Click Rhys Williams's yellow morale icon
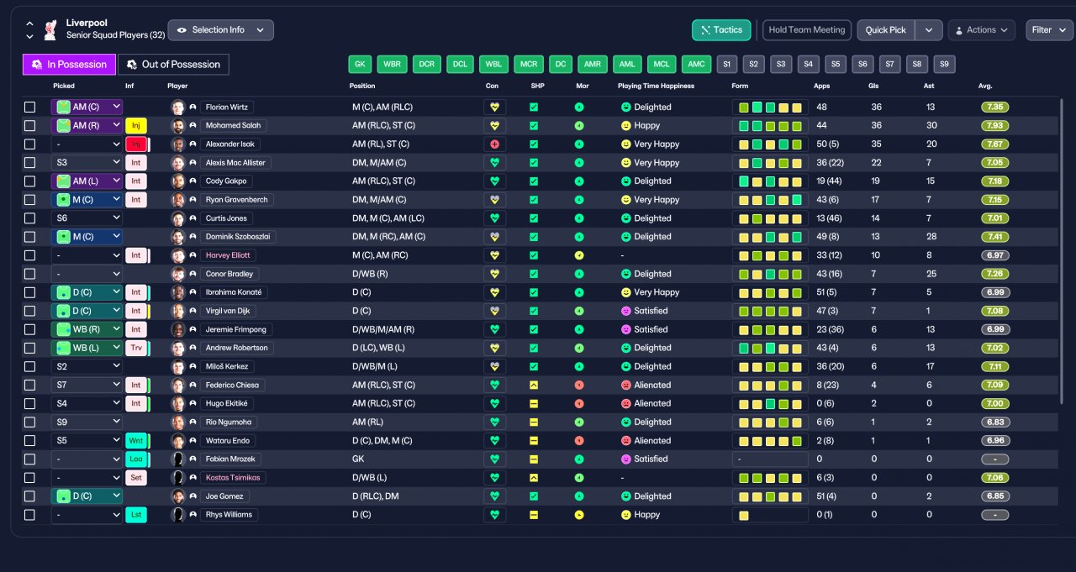The width and height of the screenshot is (1076, 572). point(579,515)
